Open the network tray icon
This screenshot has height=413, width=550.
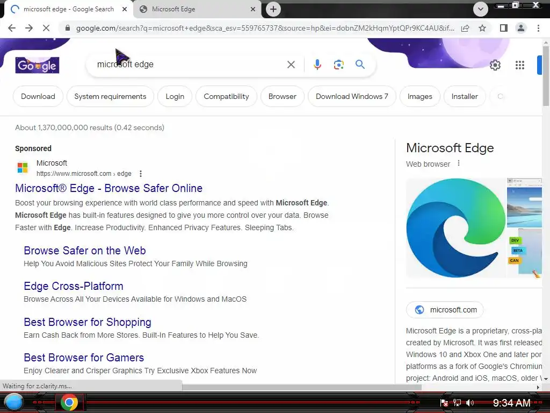[457, 403]
